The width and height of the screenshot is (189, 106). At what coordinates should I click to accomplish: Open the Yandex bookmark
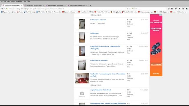point(20,12)
